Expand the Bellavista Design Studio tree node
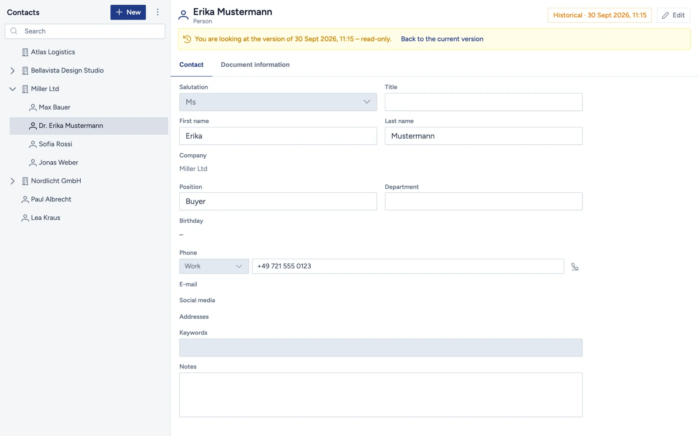This screenshot has height=436, width=698. pyautogui.click(x=12, y=71)
